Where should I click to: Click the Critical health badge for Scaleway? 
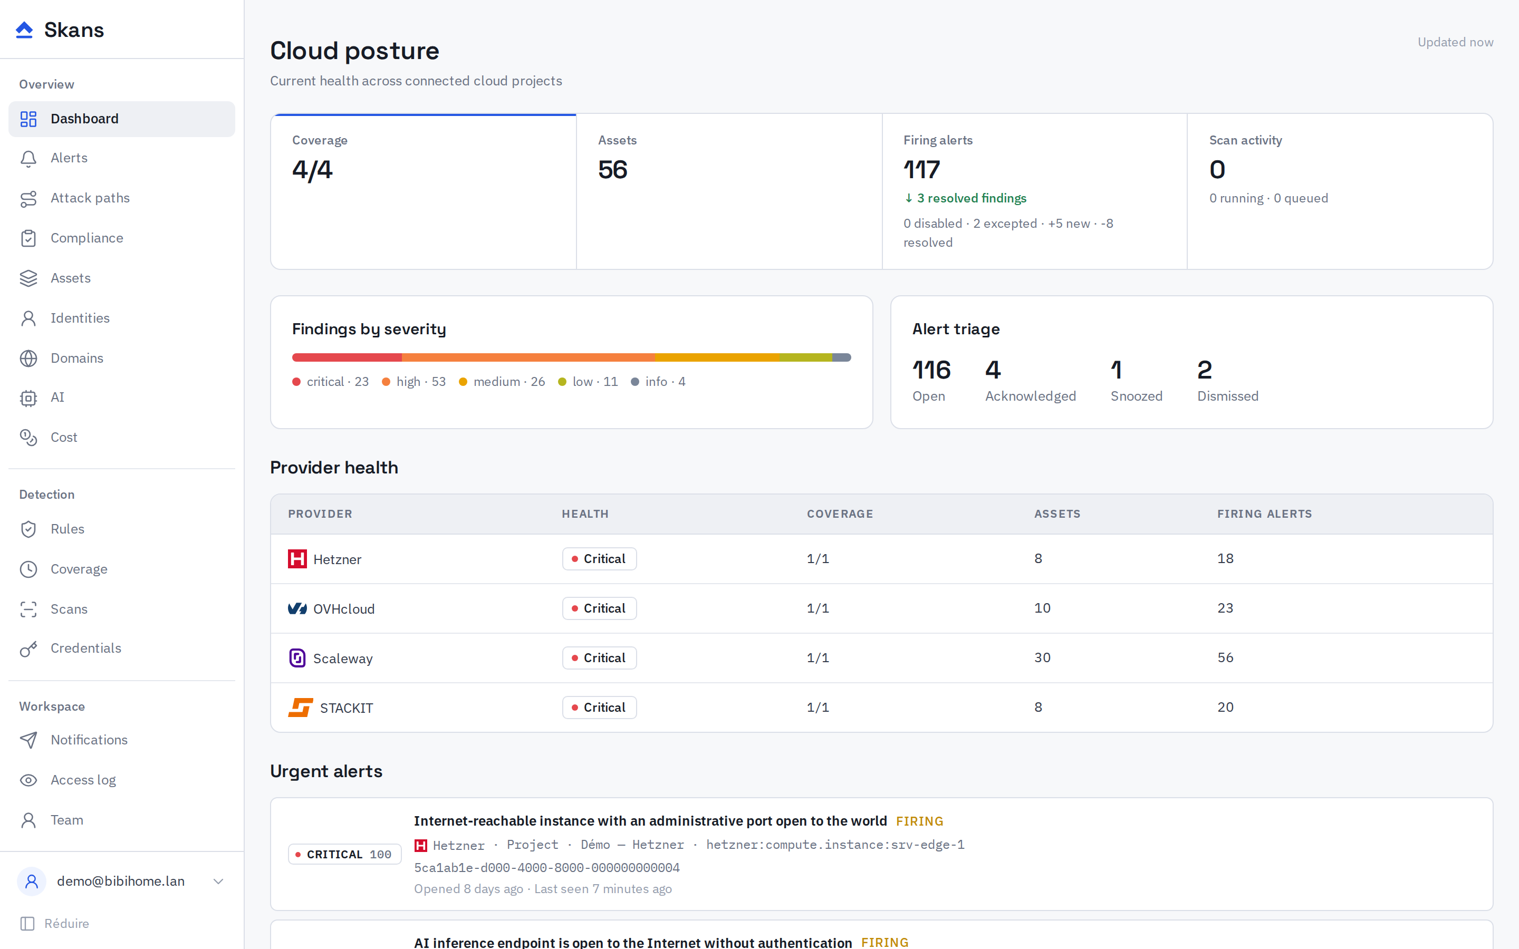tap(600, 658)
